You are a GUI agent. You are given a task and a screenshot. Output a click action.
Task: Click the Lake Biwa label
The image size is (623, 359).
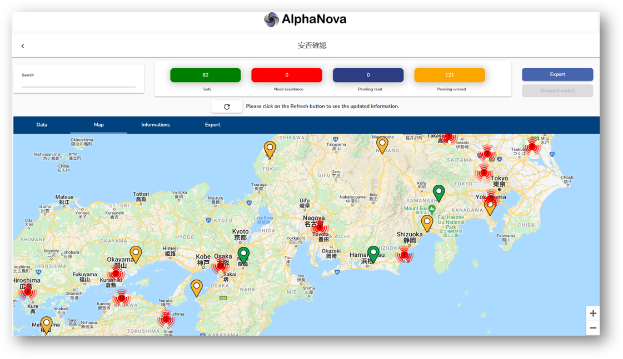263,220
